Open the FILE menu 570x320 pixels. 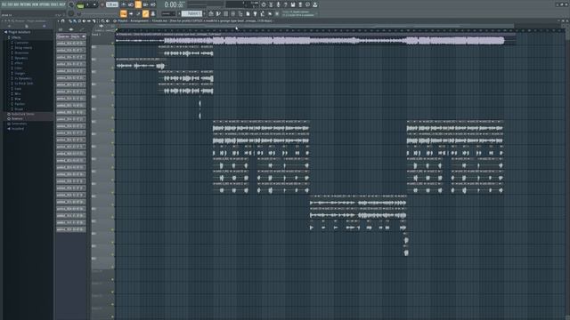tap(4, 4)
